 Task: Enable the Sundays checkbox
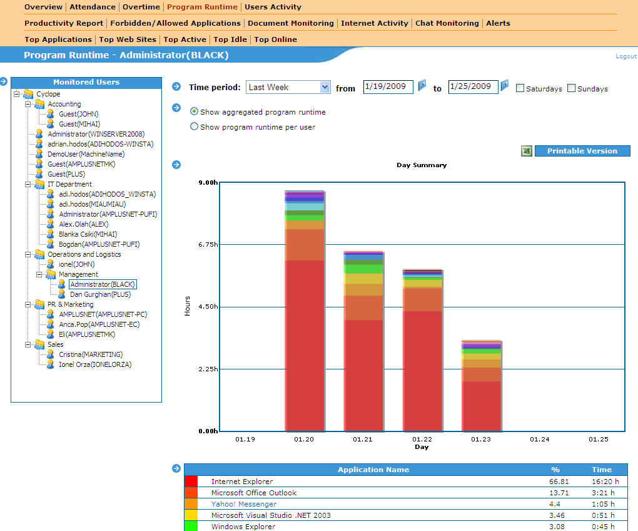[571, 88]
